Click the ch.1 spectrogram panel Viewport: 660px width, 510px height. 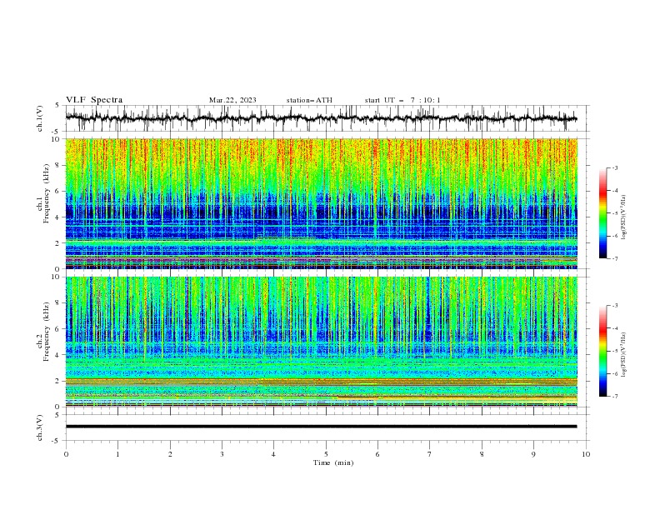(321, 203)
